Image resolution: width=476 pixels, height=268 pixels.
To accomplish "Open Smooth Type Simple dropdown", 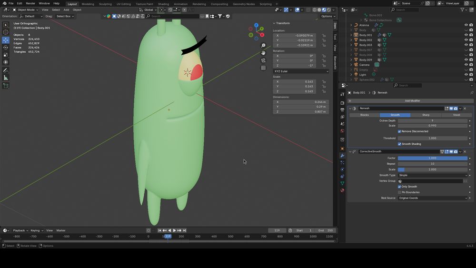I will tap(433, 176).
